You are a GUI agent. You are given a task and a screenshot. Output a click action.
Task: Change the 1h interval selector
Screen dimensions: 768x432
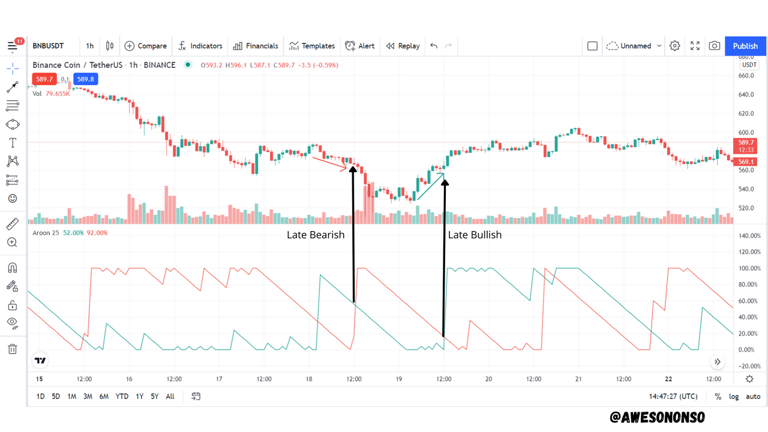[89, 46]
